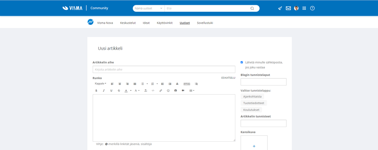Apply text color with the underlined A icon
This screenshot has height=150, width=378.
tap(126, 90)
